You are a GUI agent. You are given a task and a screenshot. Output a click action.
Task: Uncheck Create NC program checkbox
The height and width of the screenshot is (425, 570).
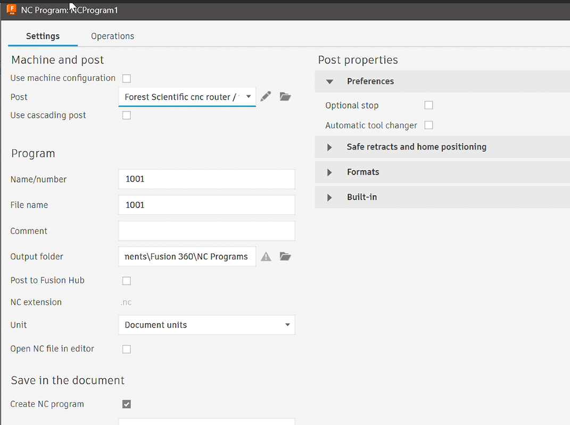point(127,404)
